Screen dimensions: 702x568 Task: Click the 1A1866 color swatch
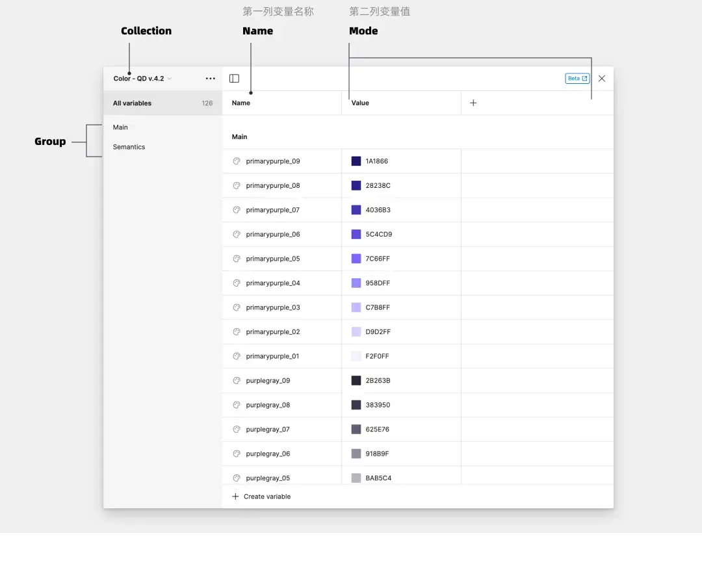(356, 161)
